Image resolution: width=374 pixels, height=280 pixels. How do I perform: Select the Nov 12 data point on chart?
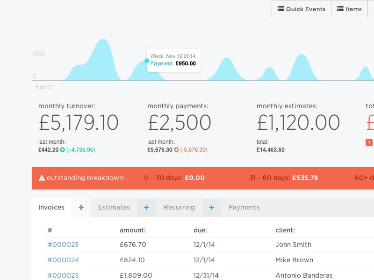point(146,61)
